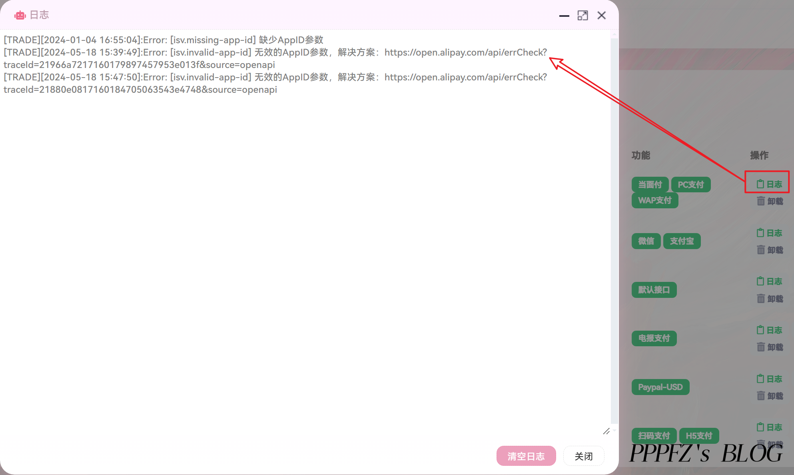Close the 日志 dialog with the X
This screenshot has height=475, width=794.
pyautogui.click(x=601, y=16)
